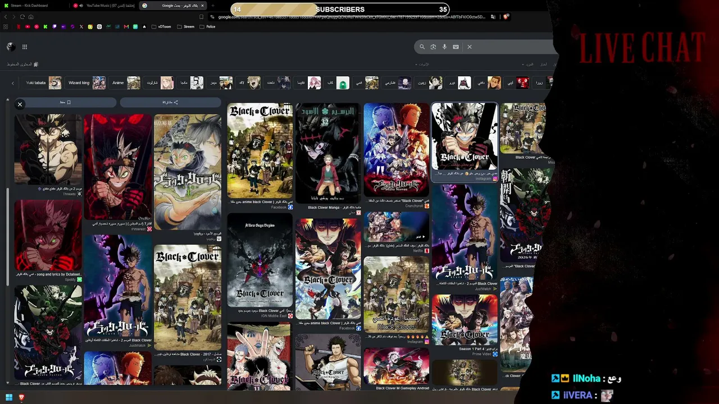Open the Police bookmarks folder
This screenshot has width=719, height=404.
pos(207,27)
